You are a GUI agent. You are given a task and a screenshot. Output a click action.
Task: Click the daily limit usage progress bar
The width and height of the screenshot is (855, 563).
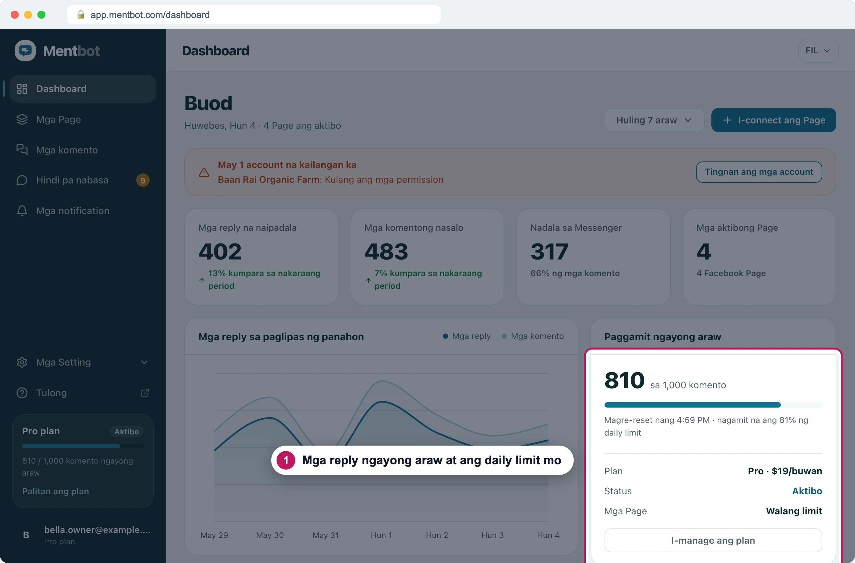[713, 405]
